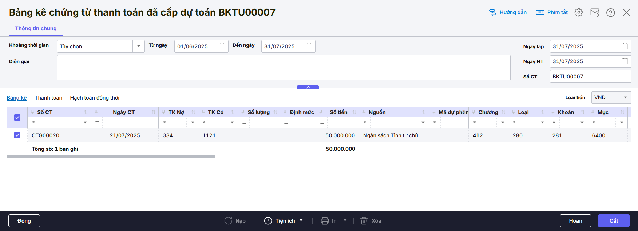Click the Đóng button
This screenshot has width=638, height=231.
24,221
